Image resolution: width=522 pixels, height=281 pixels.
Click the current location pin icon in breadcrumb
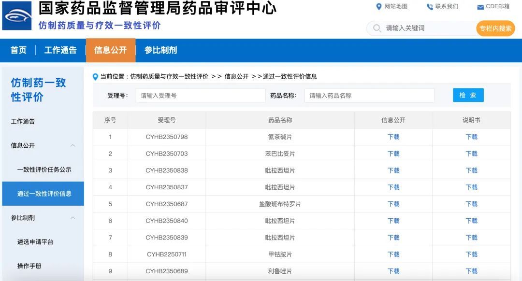pos(96,77)
